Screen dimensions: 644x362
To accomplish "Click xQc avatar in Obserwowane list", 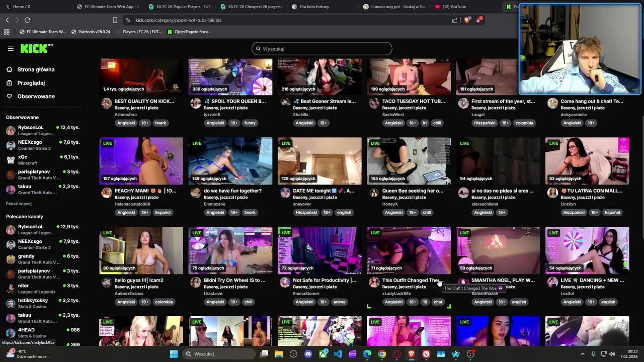I will [11, 160].
